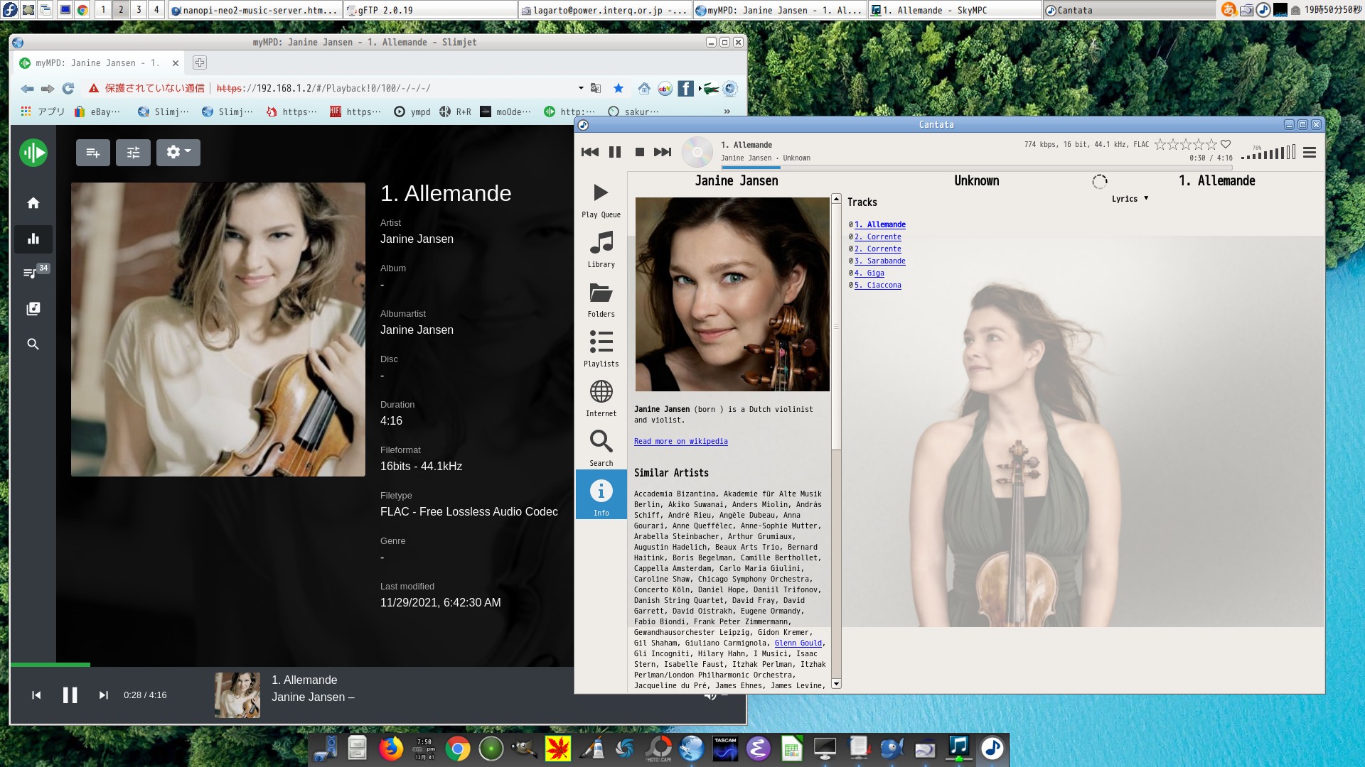
Task: Open myMPD's queue with 34 items
Action: tap(33, 273)
